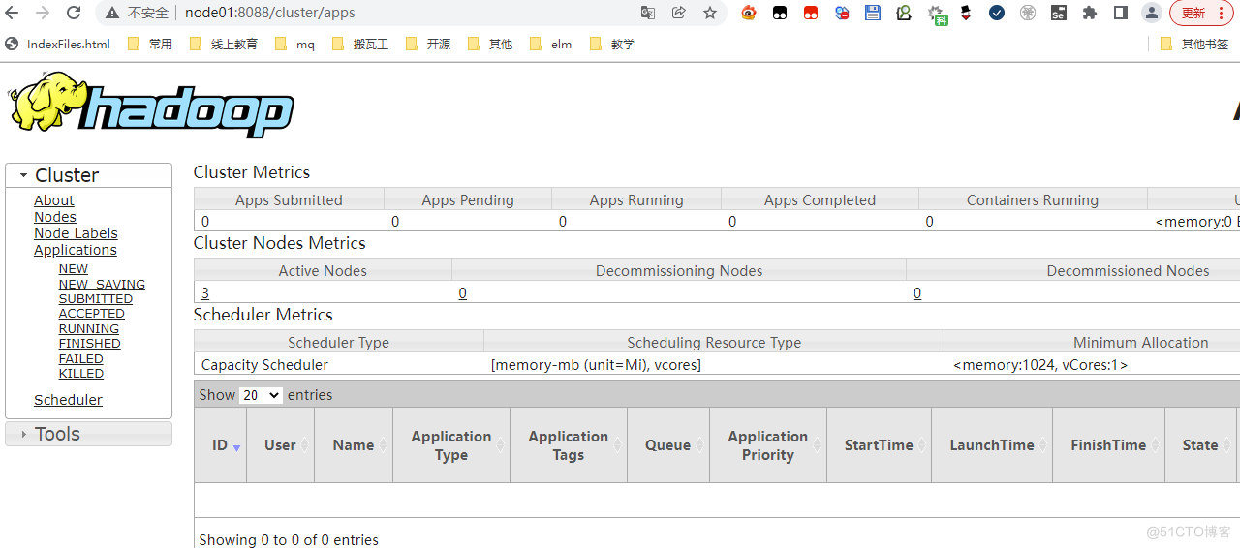Open the 常用 bookmarks folder

pyautogui.click(x=150, y=44)
